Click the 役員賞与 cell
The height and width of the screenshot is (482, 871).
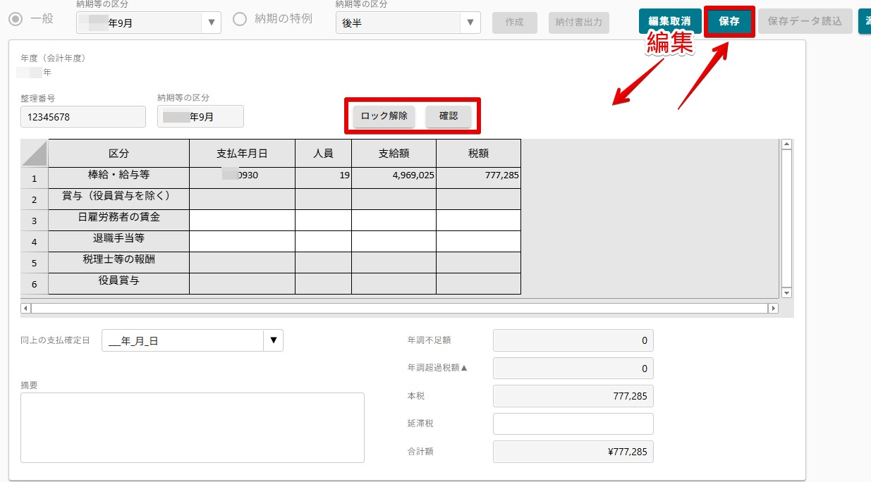118,283
